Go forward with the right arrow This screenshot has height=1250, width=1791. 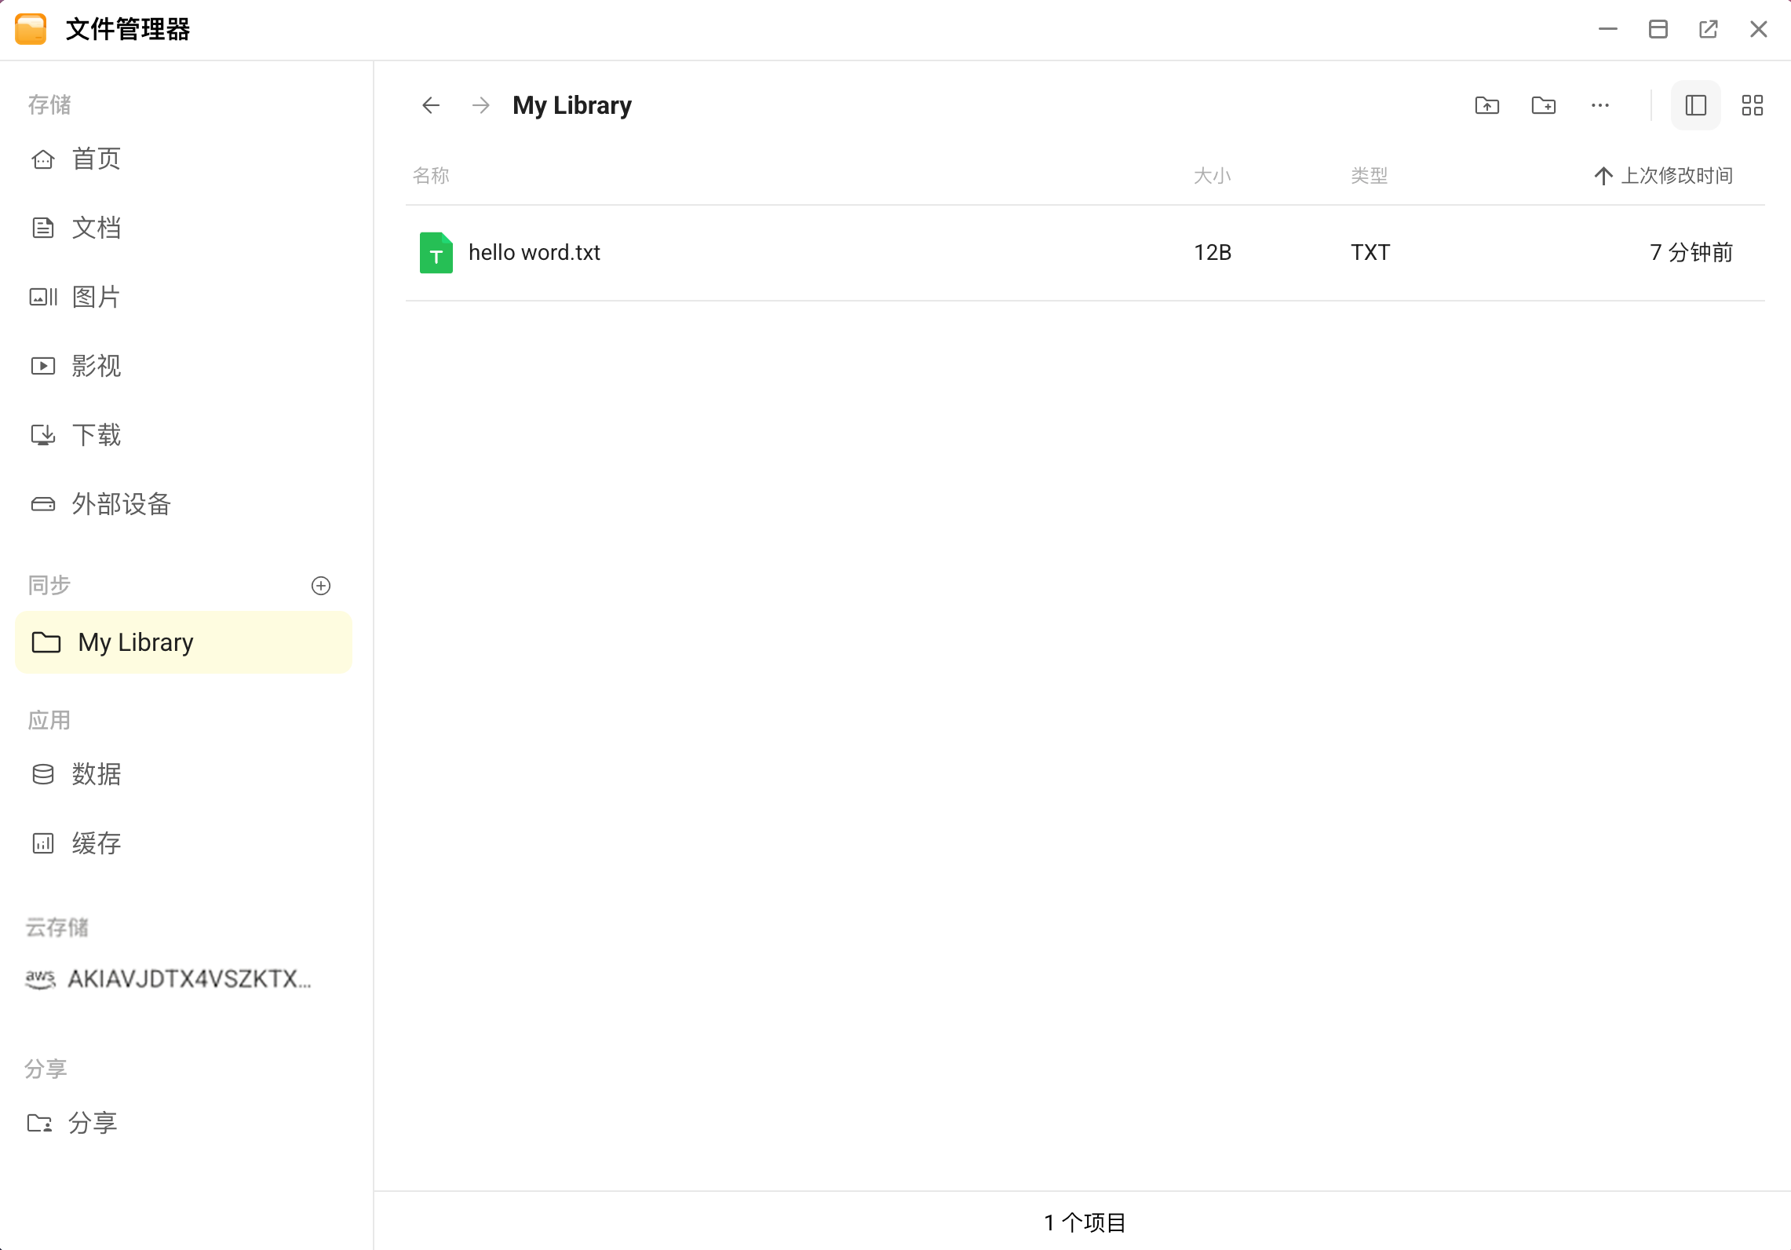point(481,105)
